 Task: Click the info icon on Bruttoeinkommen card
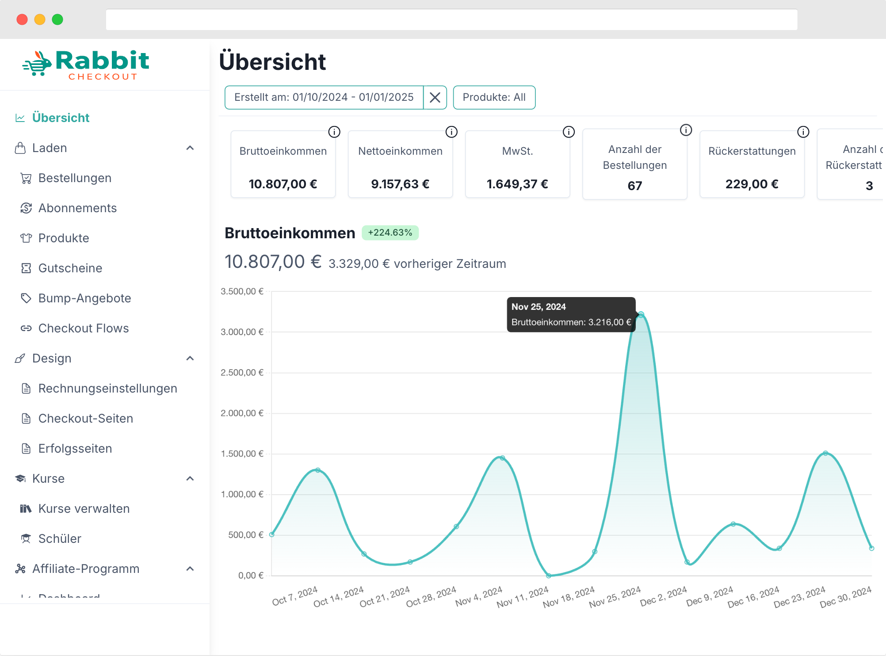click(x=334, y=132)
